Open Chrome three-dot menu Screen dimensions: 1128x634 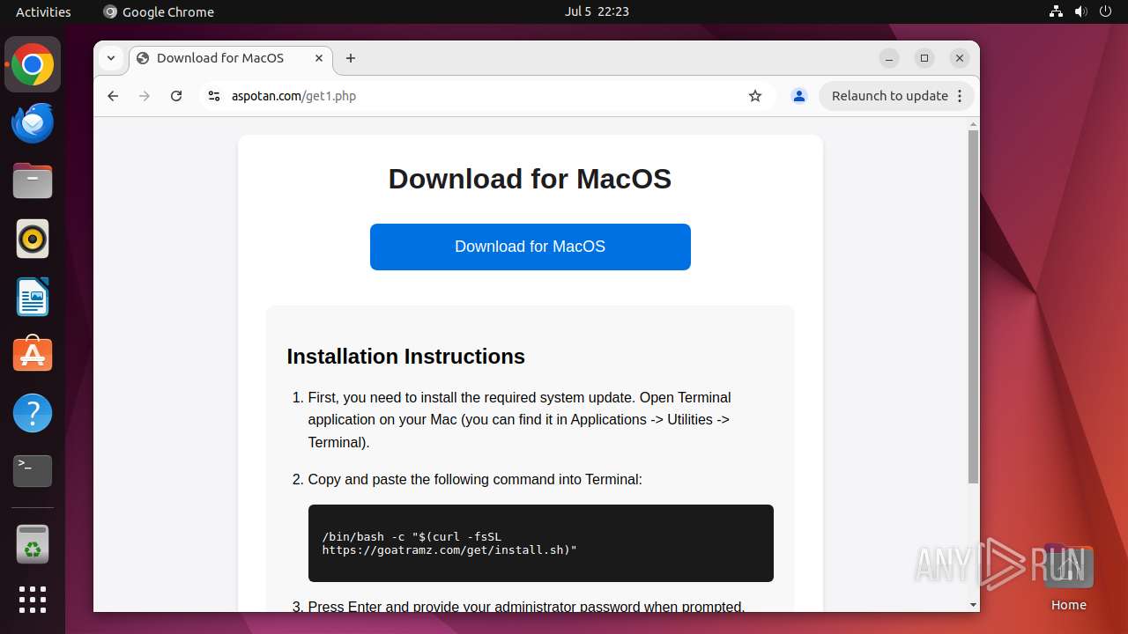click(x=960, y=96)
